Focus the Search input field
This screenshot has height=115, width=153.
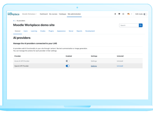[129, 25]
